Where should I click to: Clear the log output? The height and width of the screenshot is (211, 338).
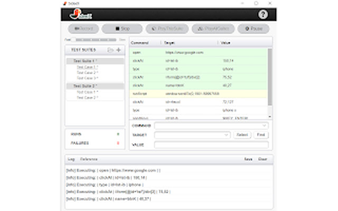coord(262,159)
